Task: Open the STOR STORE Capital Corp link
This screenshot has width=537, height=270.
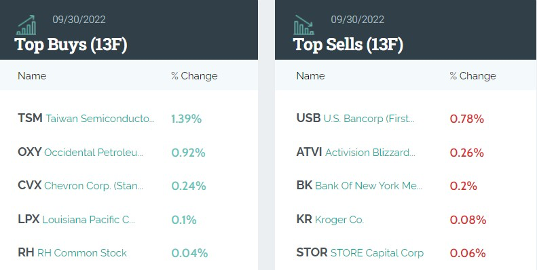Action: tap(360, 253)
